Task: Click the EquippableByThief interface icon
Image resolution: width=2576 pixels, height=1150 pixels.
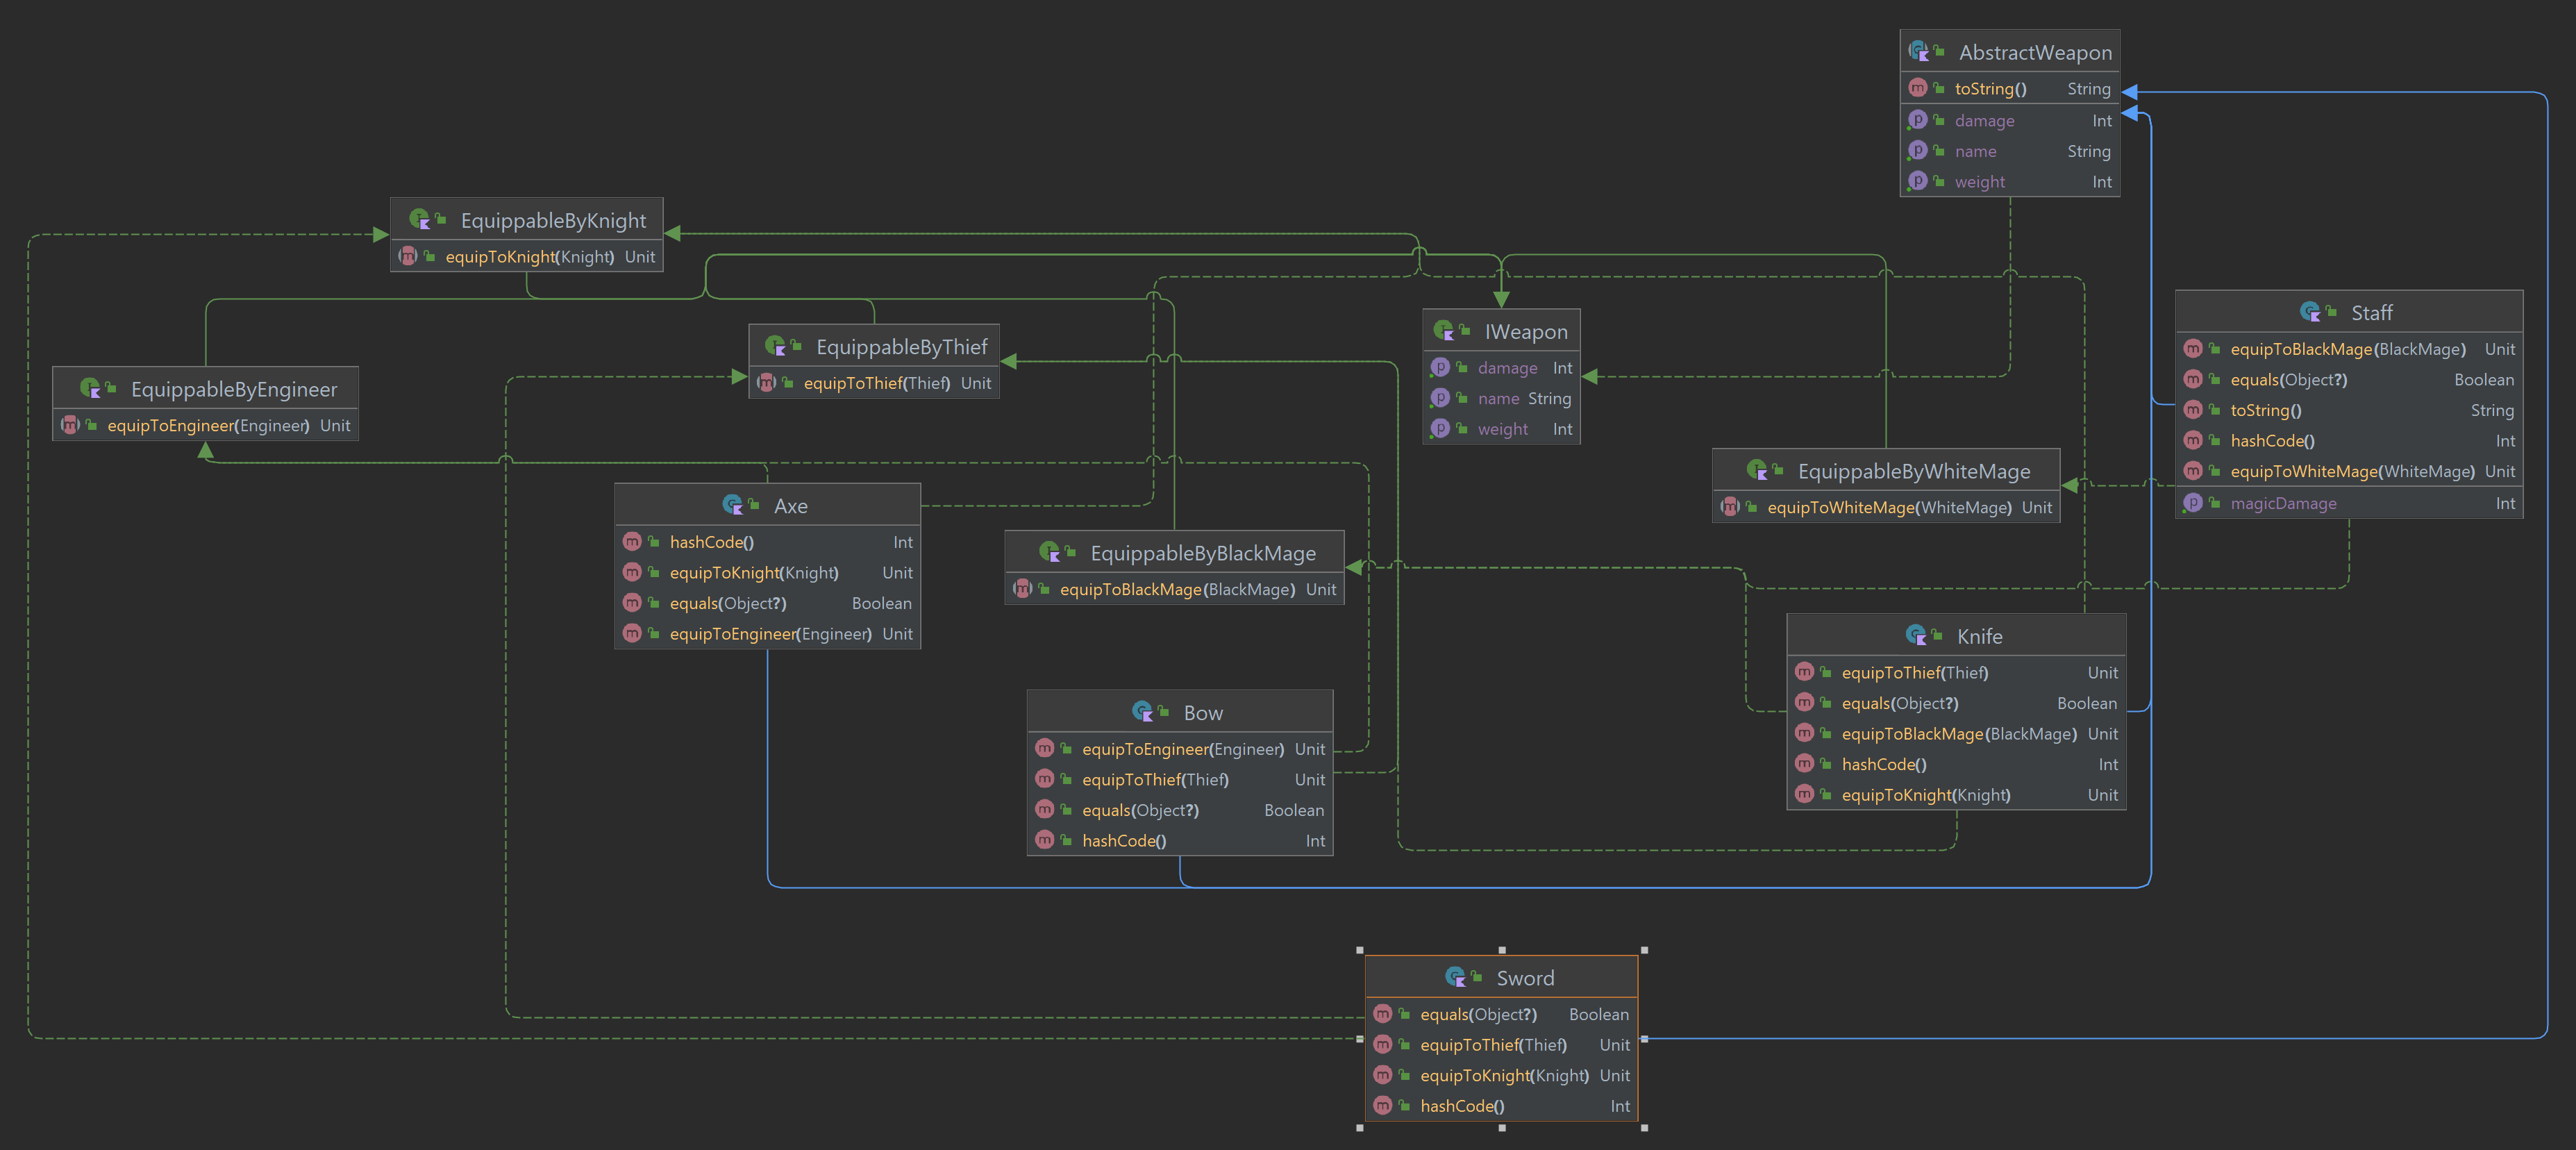Action: [776, 346]
